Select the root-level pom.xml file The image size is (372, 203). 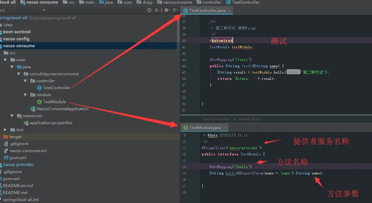pyautogui.click(x=10, y=179)
